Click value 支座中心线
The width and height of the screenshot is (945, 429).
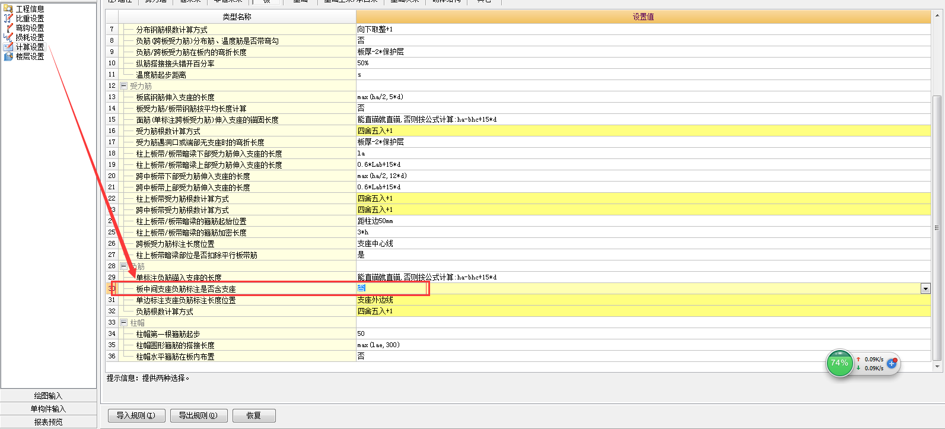pyautogui.click(x=375, y=243)
